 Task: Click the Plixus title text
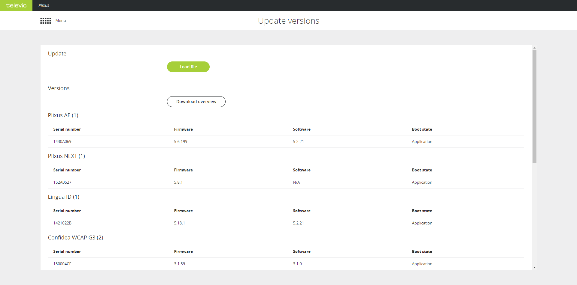pos(44,5)
